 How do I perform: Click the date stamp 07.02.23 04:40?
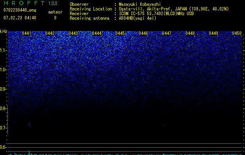click(20, 18)
